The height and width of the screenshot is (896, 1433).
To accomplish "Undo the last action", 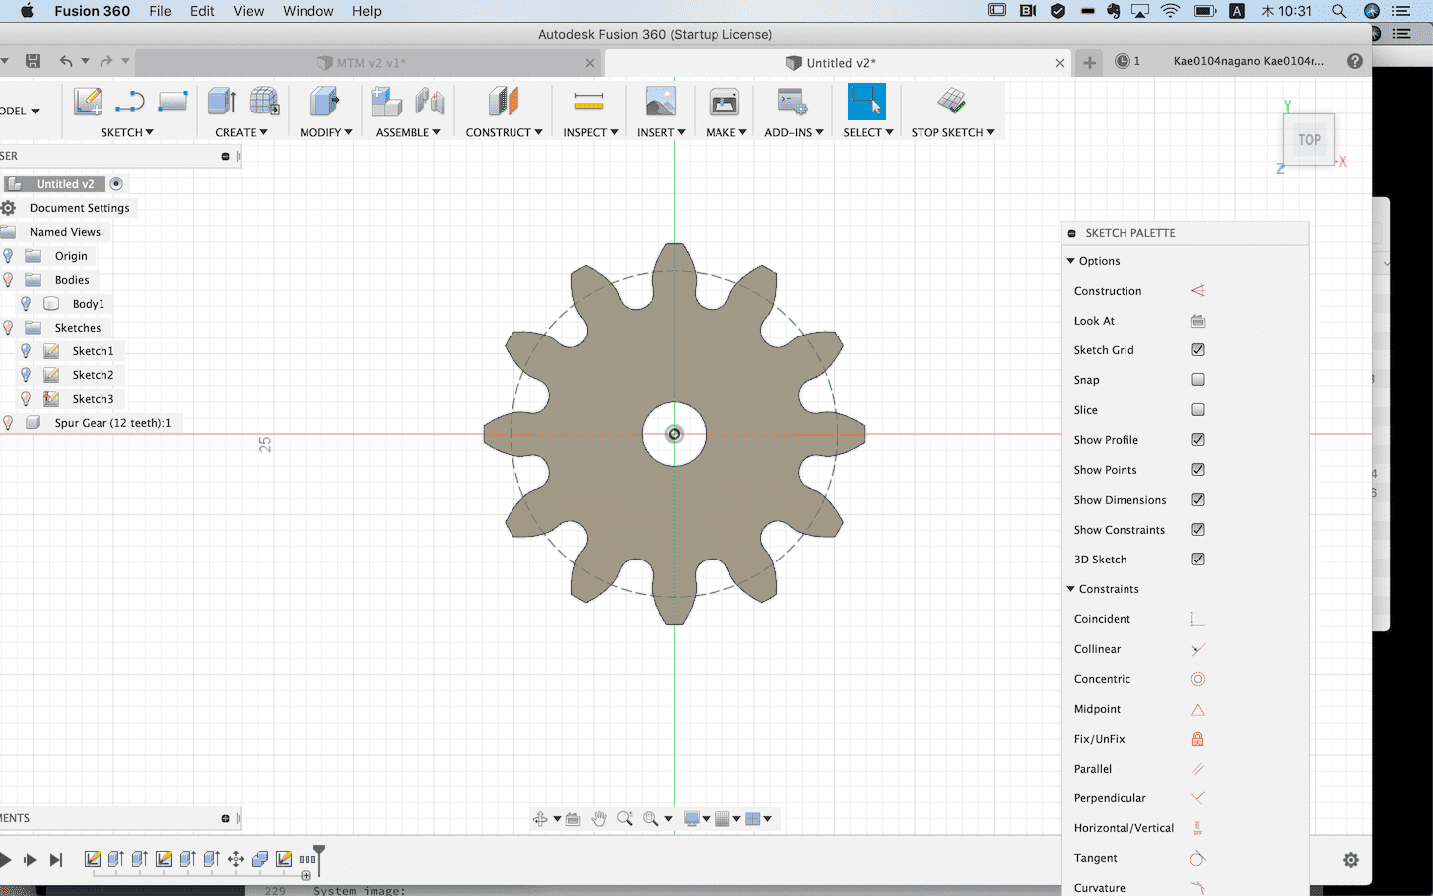I will point(66,62).
